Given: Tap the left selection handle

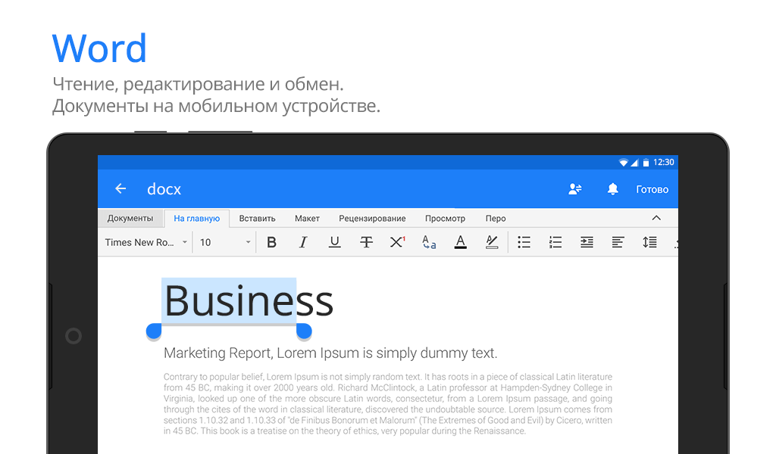Looking at the screenshot, I should coord(154,331).
